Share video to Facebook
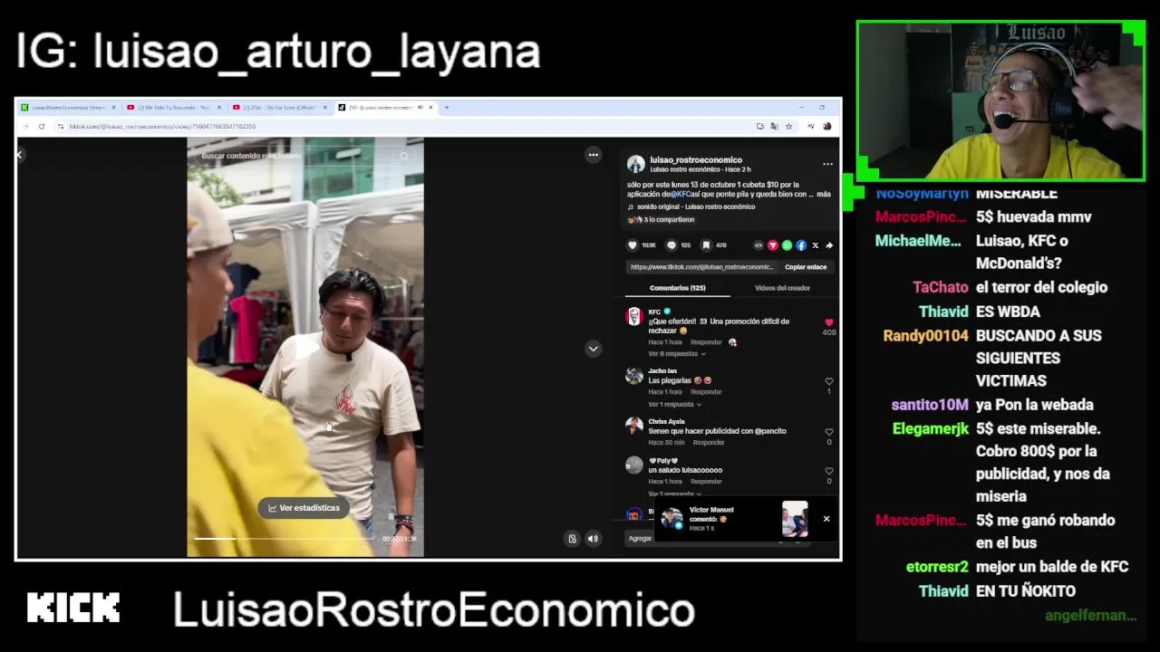Image resolution: width=1160 pixels, height=652 pixels. click(x=801, y=245)
